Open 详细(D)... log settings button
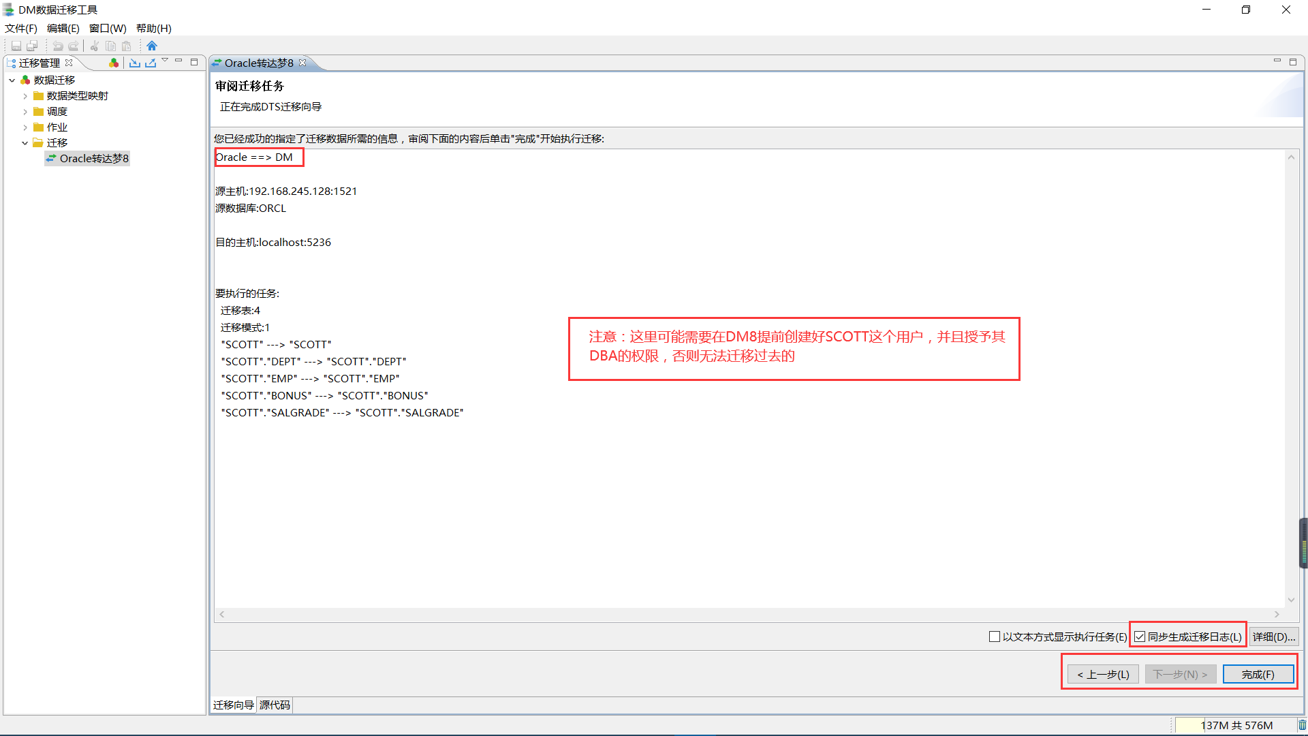The width and height of the screenshot is (1308, 736). pos(1274,637)
